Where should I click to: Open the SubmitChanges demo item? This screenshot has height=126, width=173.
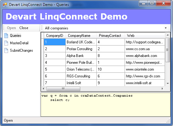pyautogui.click(x=21, y=50)
